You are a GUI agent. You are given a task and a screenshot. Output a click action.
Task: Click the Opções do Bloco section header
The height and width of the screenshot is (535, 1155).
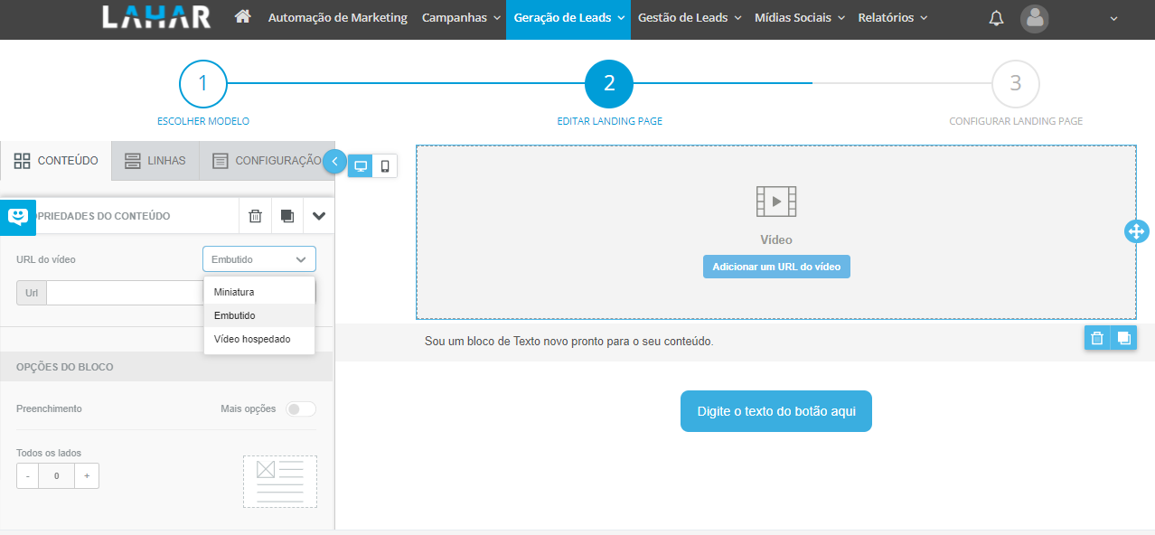(166, 367)
